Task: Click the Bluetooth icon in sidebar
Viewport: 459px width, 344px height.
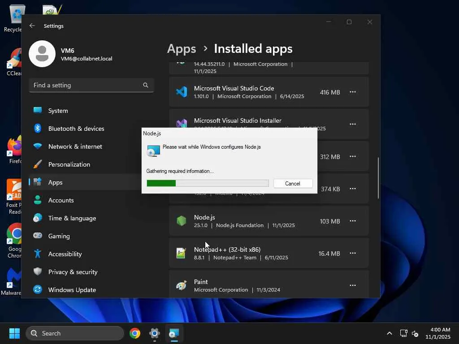Action: 38,128
